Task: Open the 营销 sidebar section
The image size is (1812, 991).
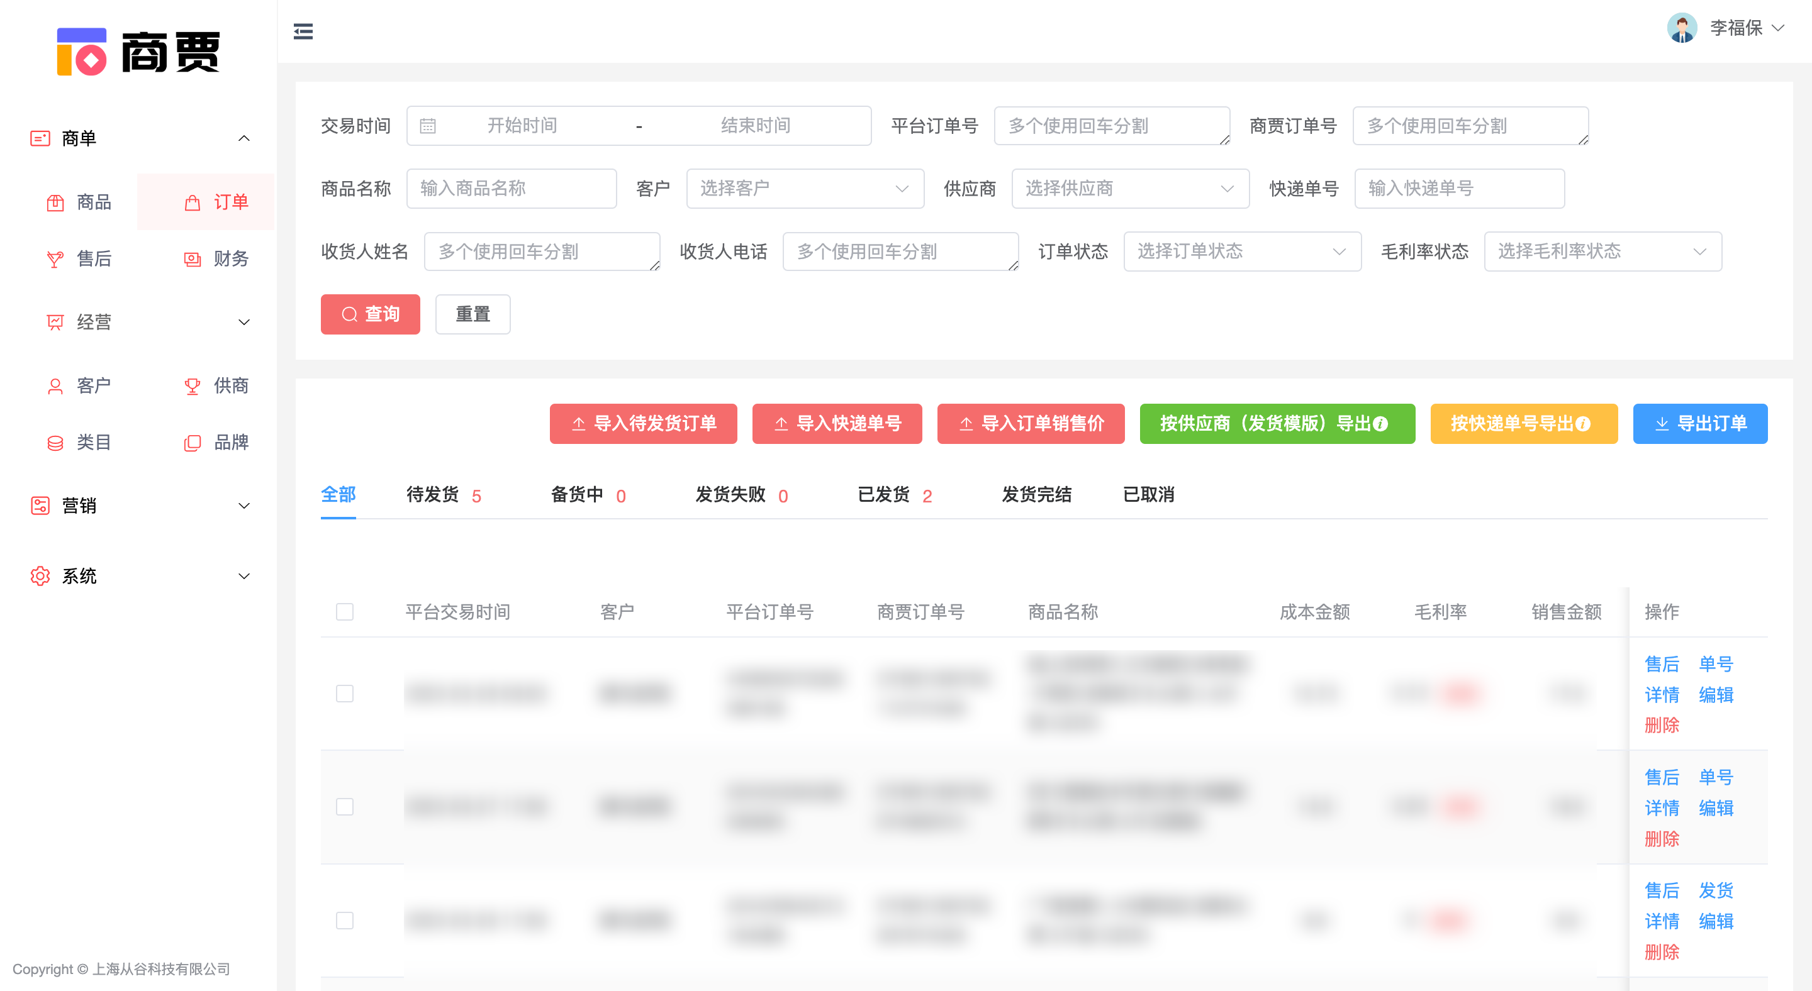Action: pos(79,506)
